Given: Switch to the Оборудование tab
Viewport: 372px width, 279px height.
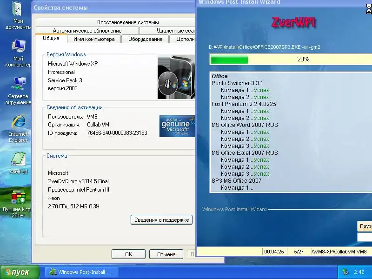Looking at the screenshot, I should coord(145,39).
